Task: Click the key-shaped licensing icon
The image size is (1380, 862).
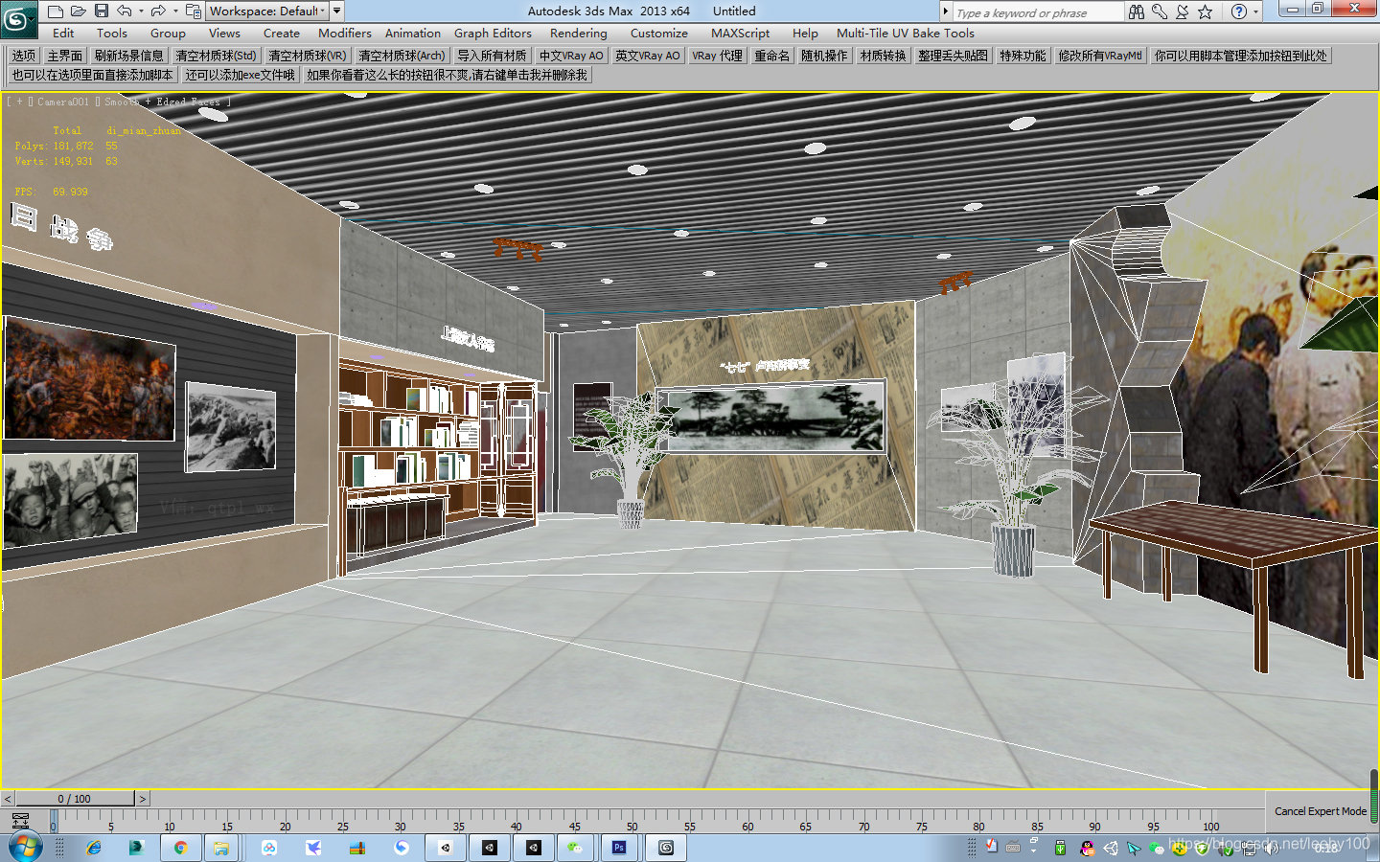Action: point(1160,11)
